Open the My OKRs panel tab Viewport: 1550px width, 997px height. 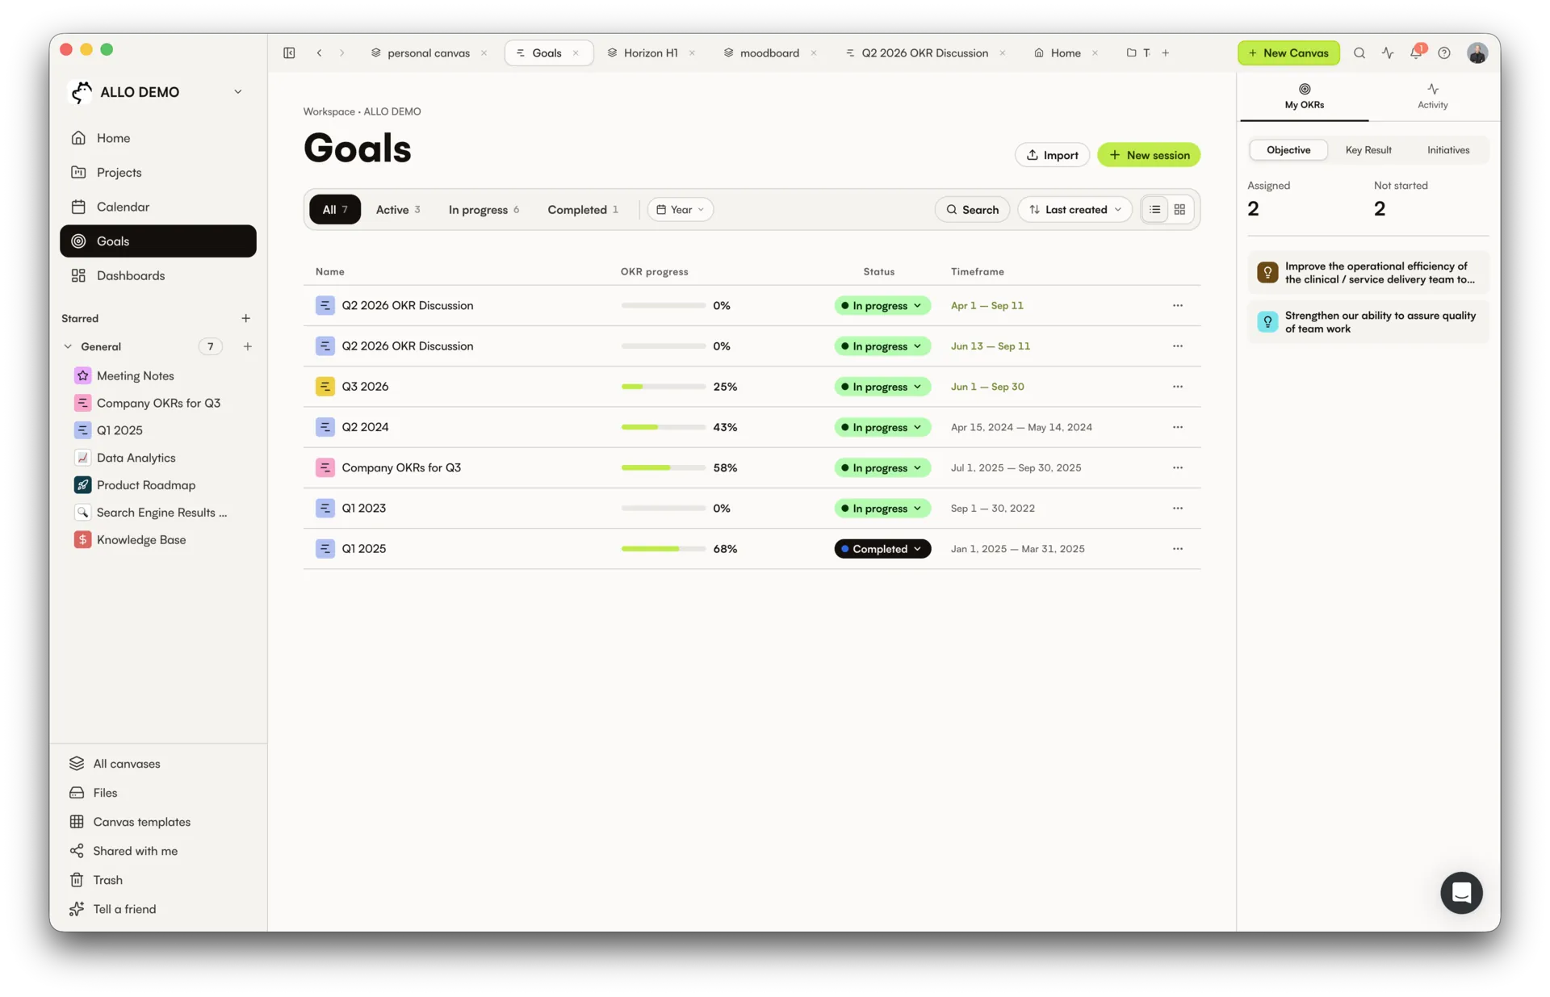(1304, 96)
